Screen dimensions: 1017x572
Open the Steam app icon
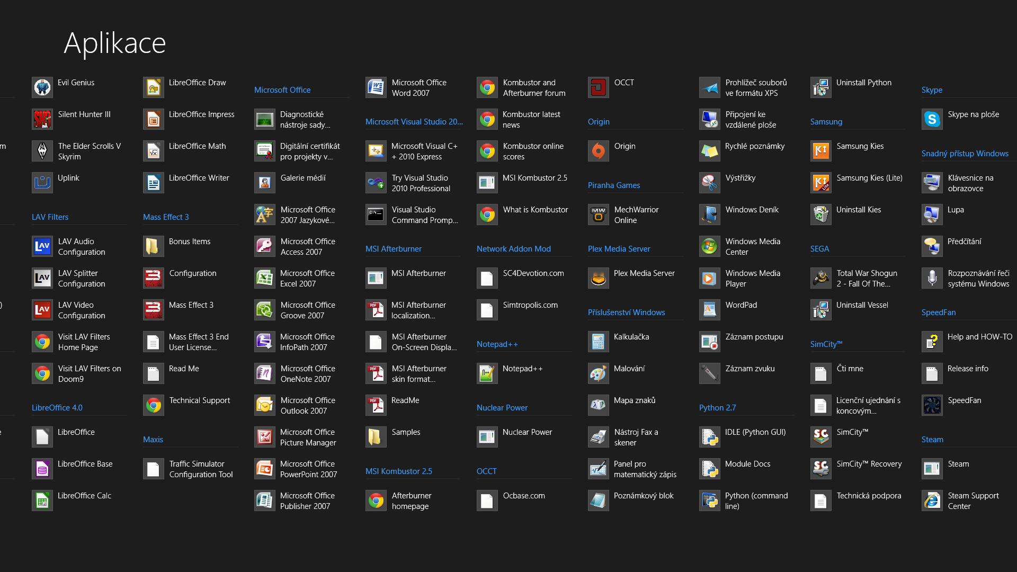click(932, 469)
